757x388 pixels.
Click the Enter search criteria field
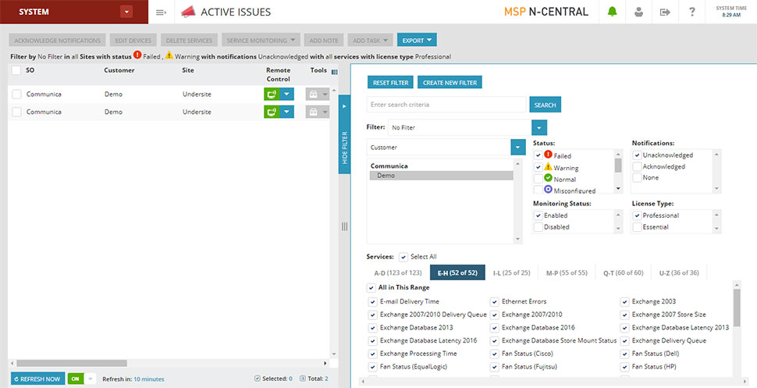pos(446,105)
